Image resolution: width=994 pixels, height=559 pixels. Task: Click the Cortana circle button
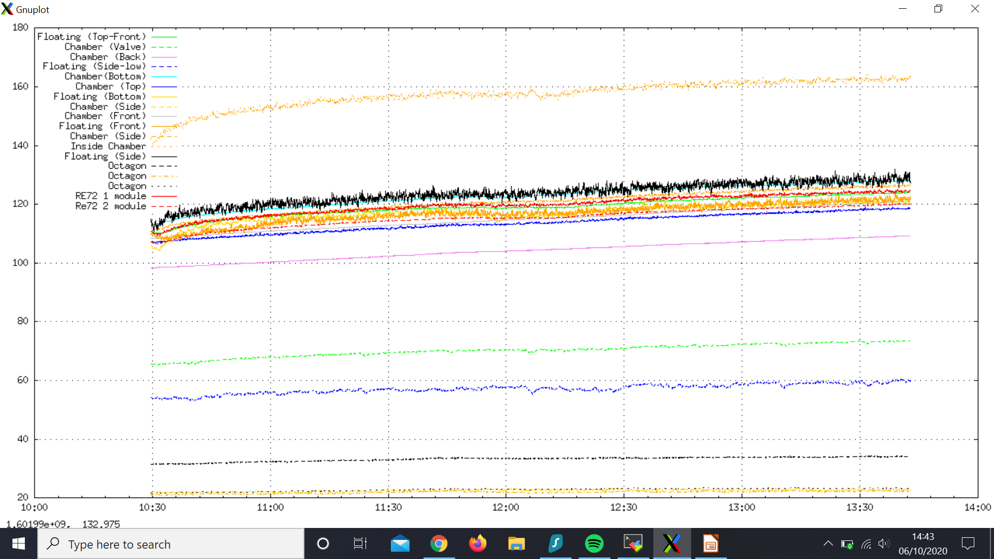coord(323,543)
